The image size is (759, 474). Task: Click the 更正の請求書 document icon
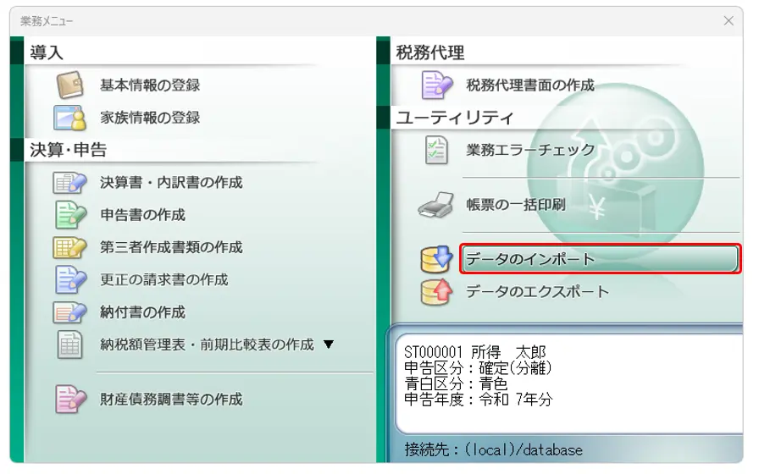coord(70,279)
